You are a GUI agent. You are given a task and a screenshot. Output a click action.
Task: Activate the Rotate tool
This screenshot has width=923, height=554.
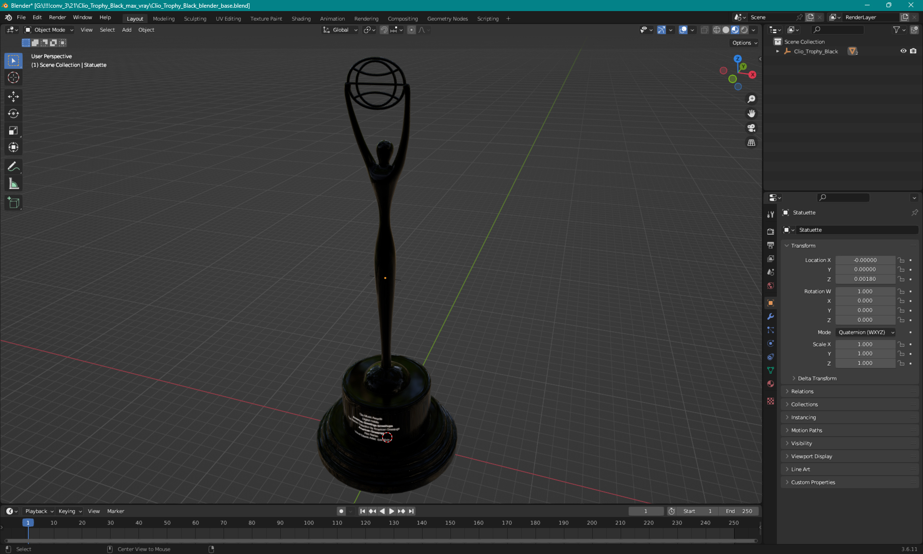[13, 113]
